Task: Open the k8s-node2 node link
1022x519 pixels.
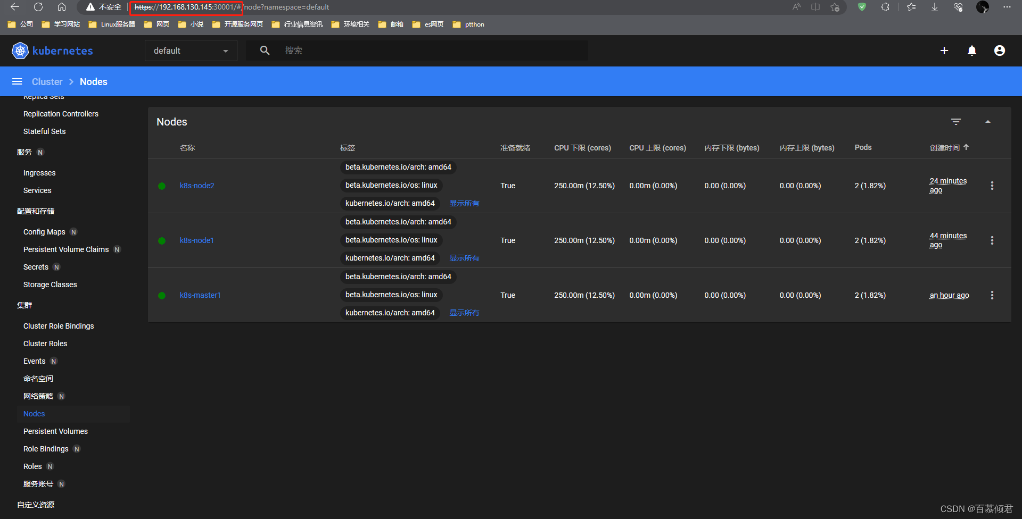Action: tap(197, 186)
